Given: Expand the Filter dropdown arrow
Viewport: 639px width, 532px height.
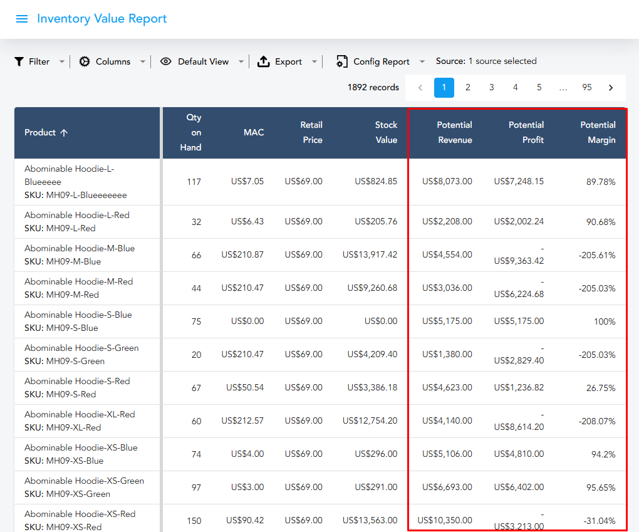Looking at the screenshot, I should click(61, 61).
